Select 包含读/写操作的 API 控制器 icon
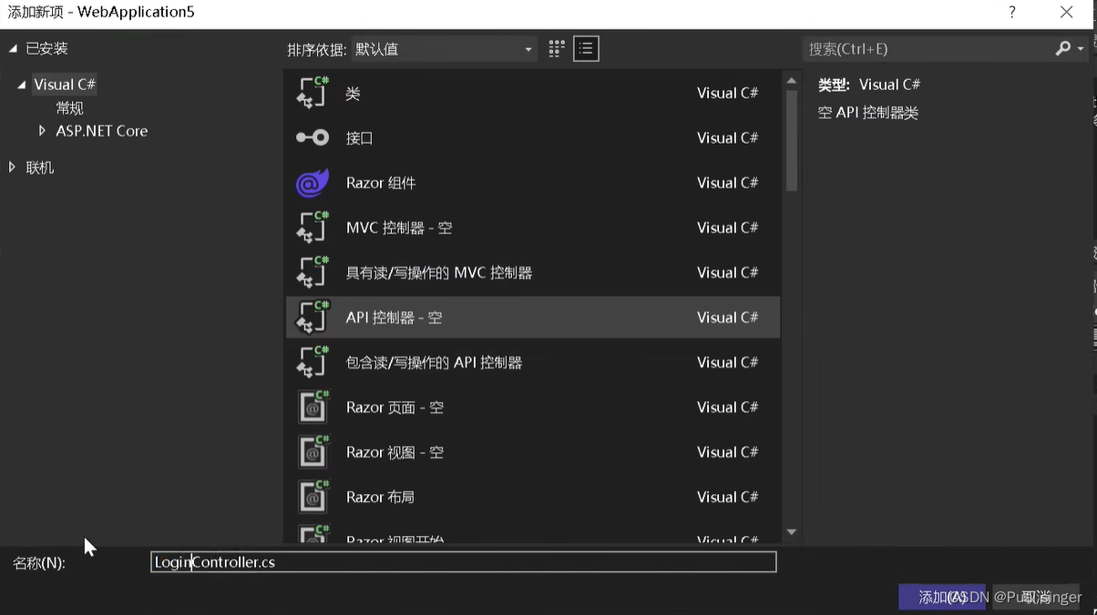The width and height of the screenshot is (1097, 615). tap(313, 362)
